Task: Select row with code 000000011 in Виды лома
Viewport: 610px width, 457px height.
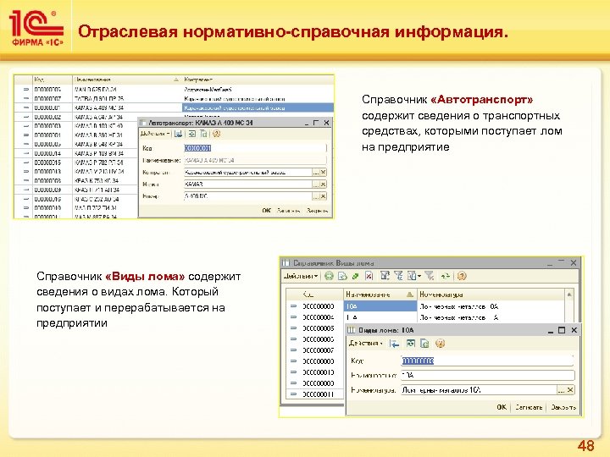Action: click(x=315, y=394)
